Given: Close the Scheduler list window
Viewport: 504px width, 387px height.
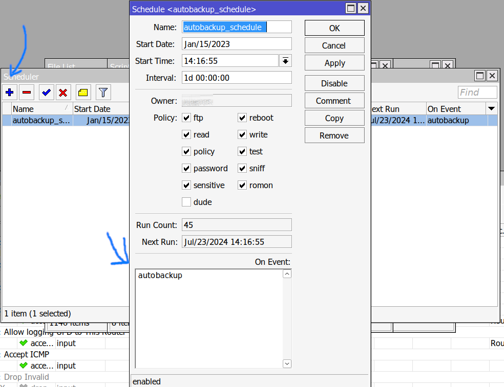Looking at the screenshot, I should tap(492, 76).
